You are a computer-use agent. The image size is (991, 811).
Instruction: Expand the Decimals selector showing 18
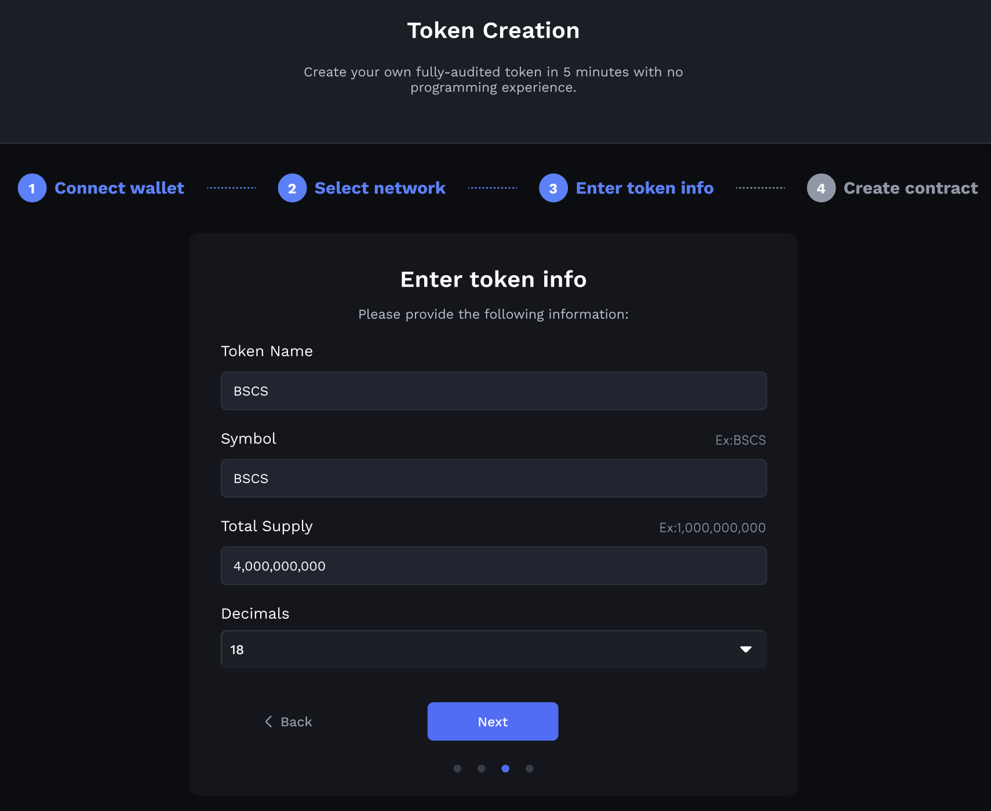[493, 649]
